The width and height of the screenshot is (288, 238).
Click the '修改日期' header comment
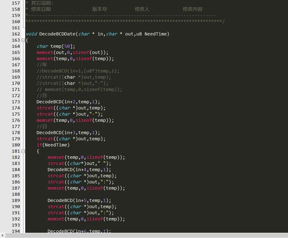[41, 9]
